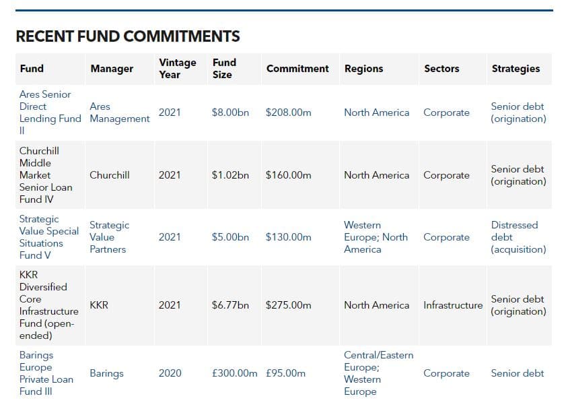Viewport: 564px width, 413px height.
Task: Click the $130.00m commitment value
Action: coord(289,237)
